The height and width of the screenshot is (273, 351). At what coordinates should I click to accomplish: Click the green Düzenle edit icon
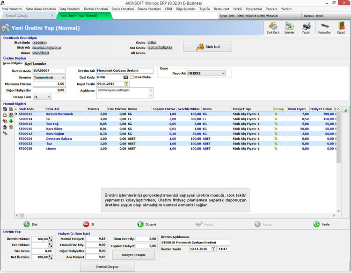pyautogui.click(x=140, y=224)
